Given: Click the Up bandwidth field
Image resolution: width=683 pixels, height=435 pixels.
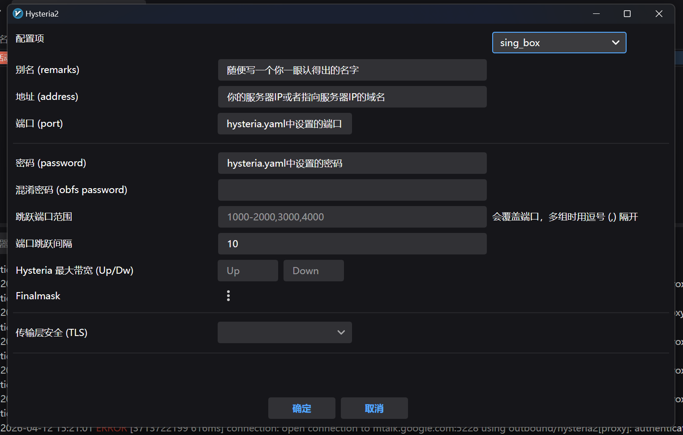Looking at the screenshot, I should click(x=248, y=271).
